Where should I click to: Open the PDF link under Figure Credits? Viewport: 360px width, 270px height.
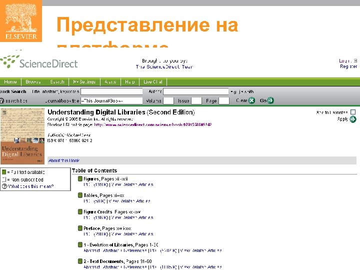(95, 217)
